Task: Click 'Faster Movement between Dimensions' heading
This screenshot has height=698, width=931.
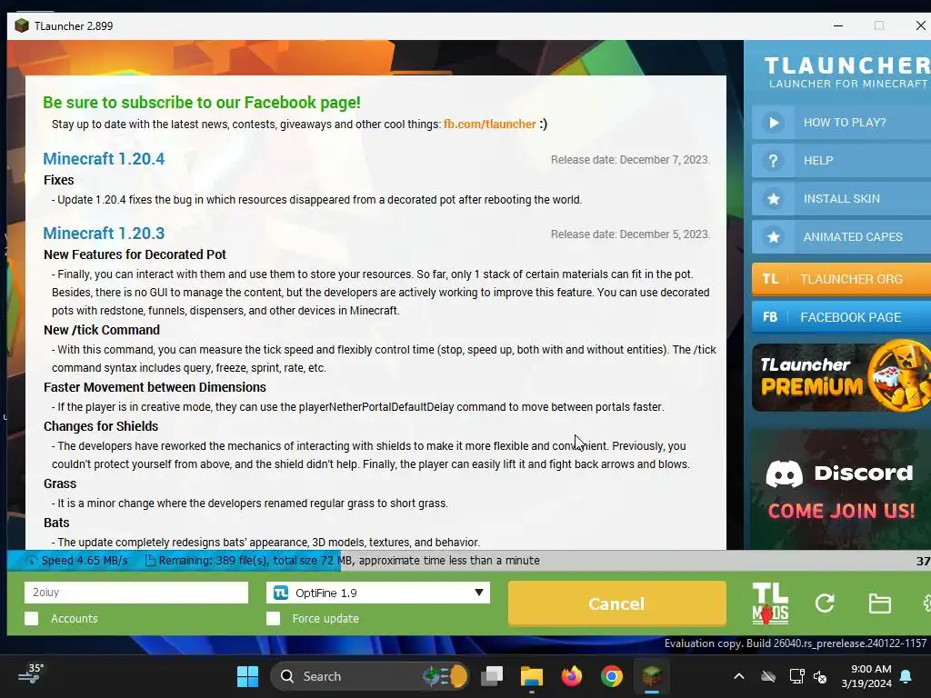Action: (155, 387)
